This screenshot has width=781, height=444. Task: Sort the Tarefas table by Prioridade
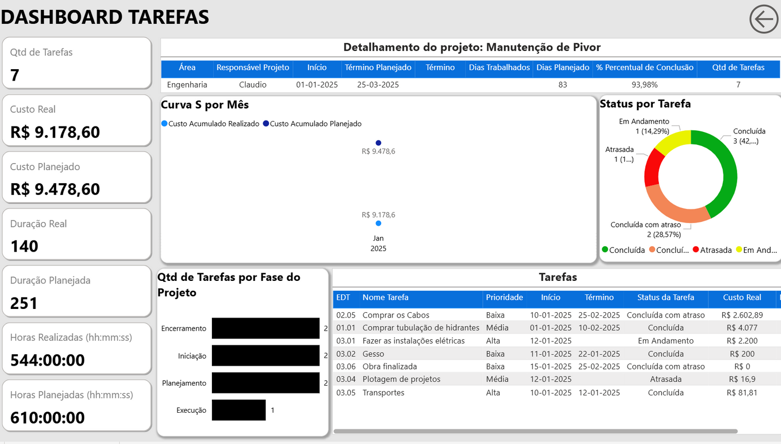click(x=505, y=298)
